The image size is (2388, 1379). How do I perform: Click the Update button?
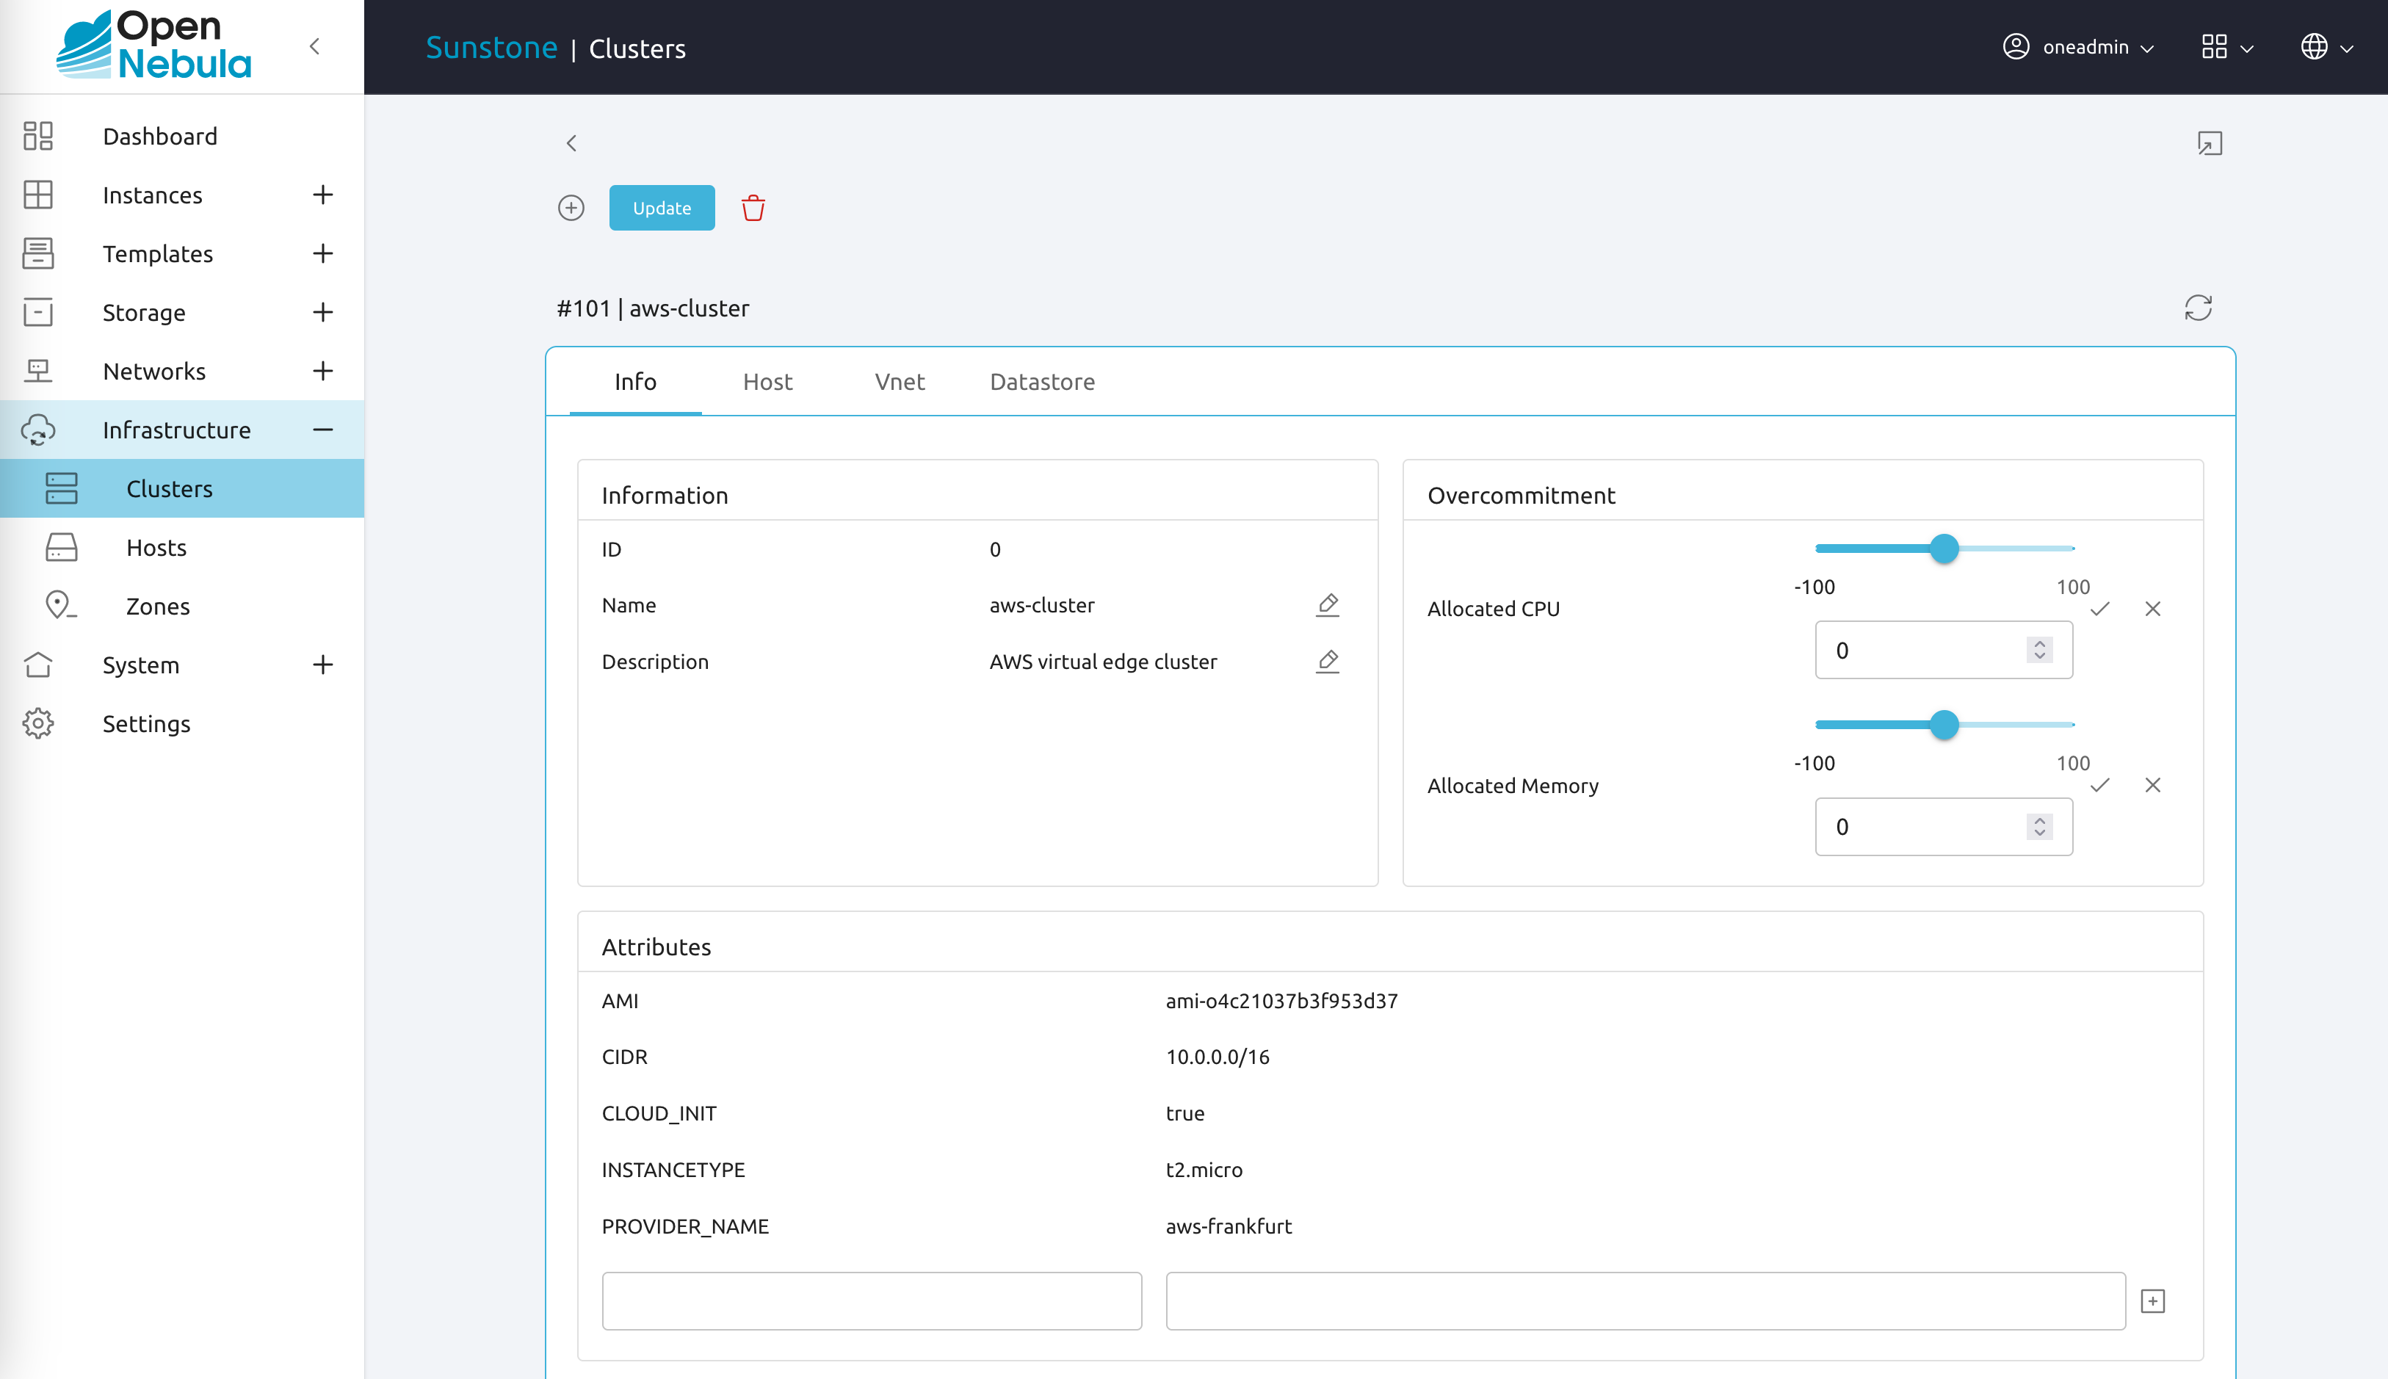pos(662,207)
